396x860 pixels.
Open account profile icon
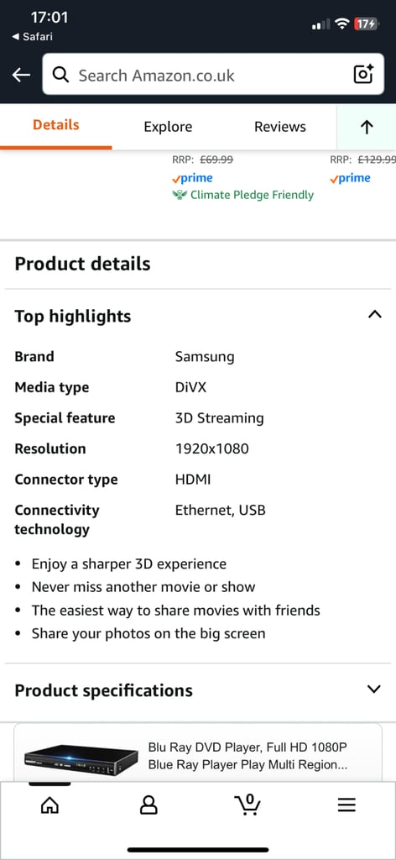pos(148,805)
